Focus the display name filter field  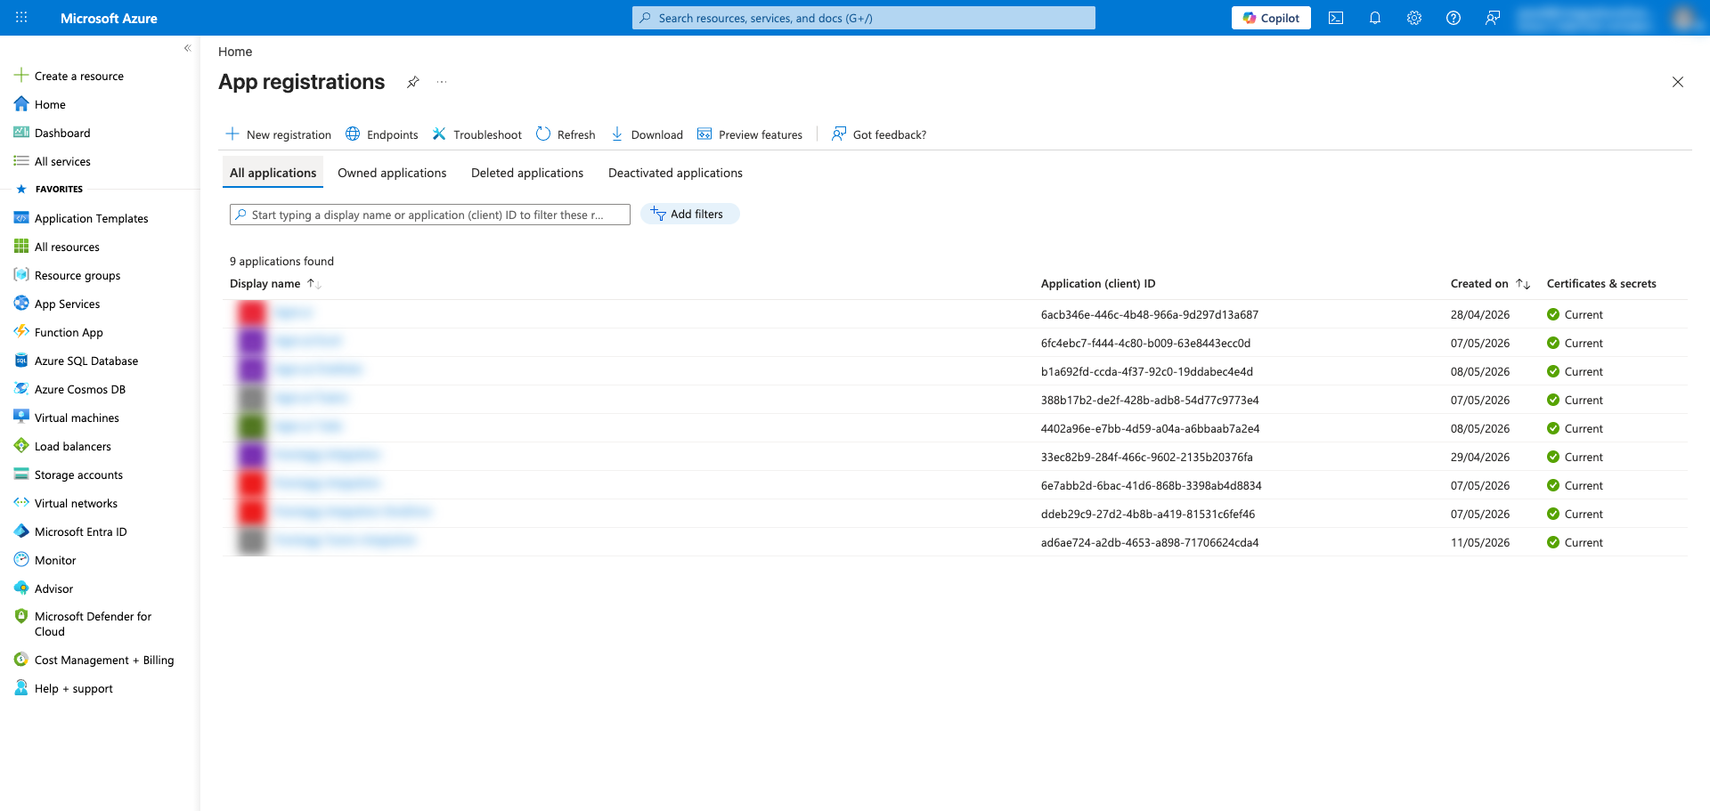tap(430, 215)
